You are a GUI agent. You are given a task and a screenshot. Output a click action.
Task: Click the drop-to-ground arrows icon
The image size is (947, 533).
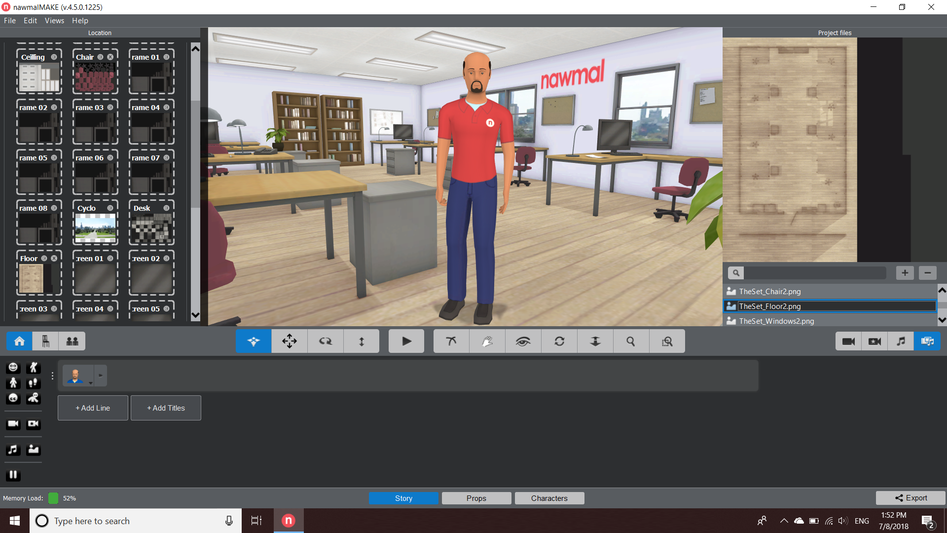click(595, 341)
